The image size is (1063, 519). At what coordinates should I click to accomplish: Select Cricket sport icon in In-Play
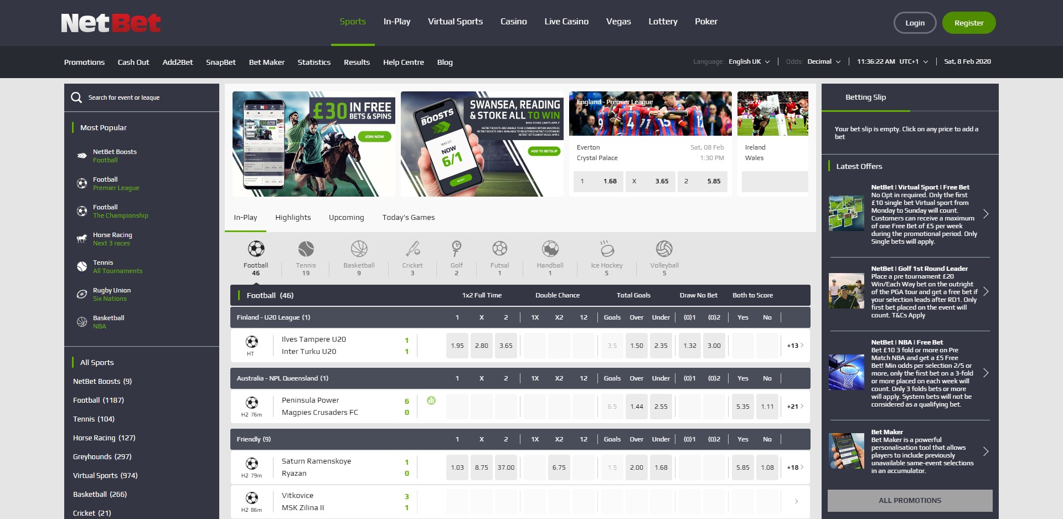click(x=412, y=249)
